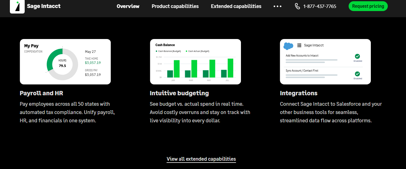Click the Integrations heading
Image resolution: width=406 pixels, height=169 pixels.
click(x=299, y=93)
